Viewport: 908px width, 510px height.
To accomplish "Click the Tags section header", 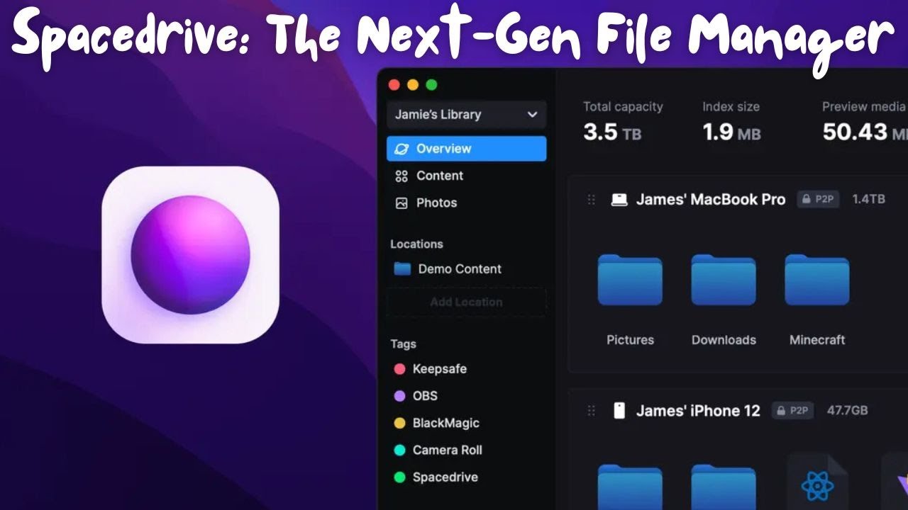I will (x=403, y=344).
